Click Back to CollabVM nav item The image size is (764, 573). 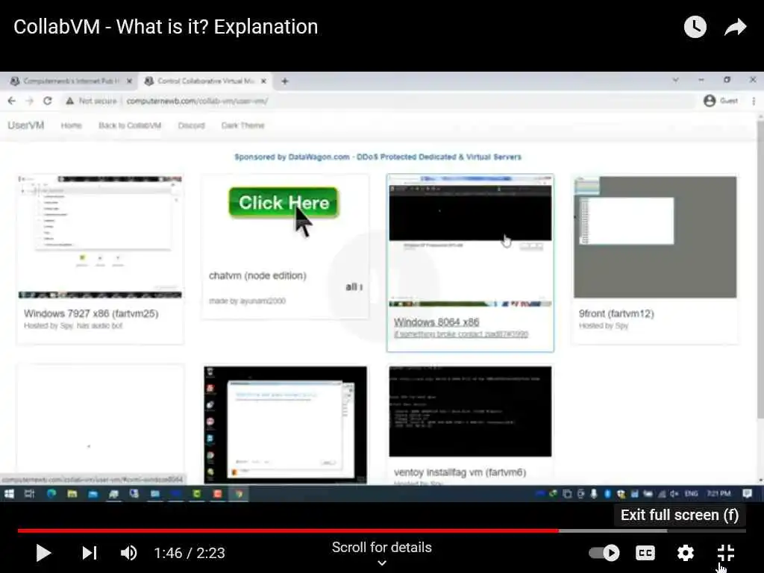pos(130,125)
